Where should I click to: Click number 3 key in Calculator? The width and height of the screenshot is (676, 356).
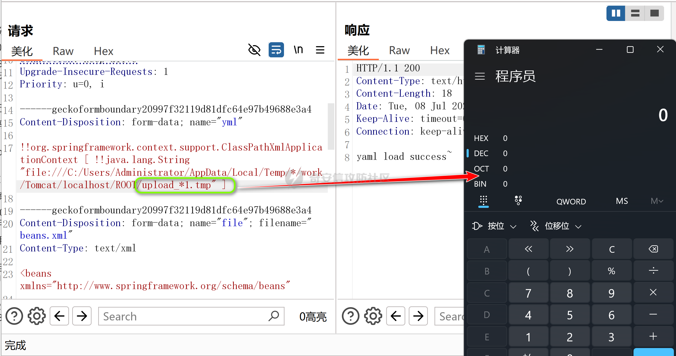pyautogui.click(x=612, y=337)
